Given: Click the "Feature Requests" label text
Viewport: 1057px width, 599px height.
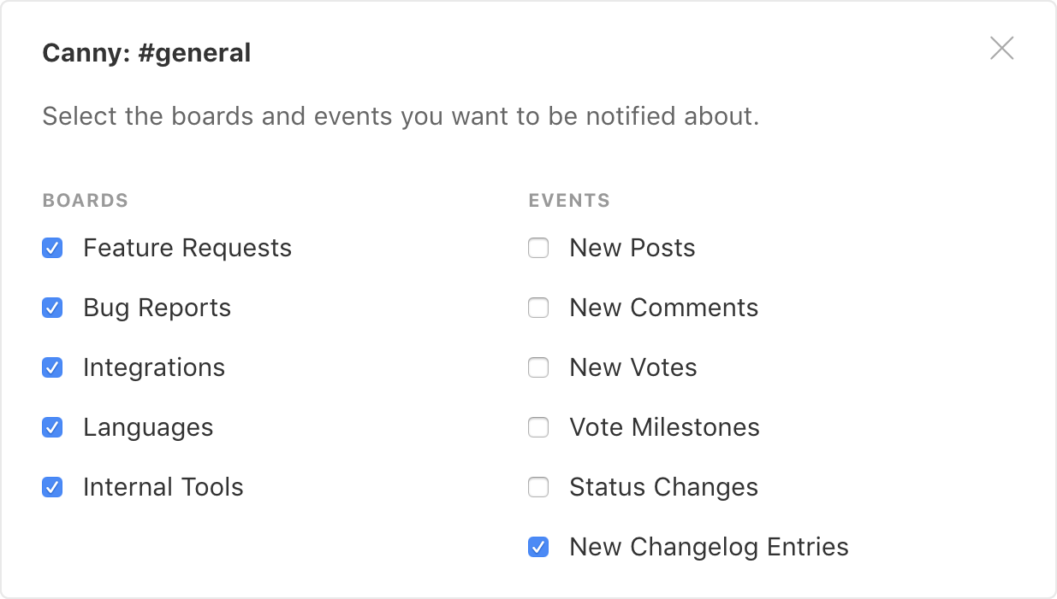Looking at the screenshot, I should pyautogui.click(x=187, y=249).
